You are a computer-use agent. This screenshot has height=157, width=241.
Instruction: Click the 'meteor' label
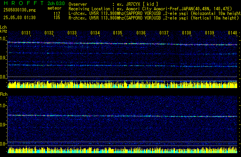(x=54, y=8)
